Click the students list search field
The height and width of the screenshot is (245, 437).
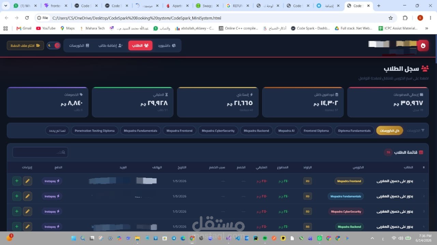coord(40,152)
